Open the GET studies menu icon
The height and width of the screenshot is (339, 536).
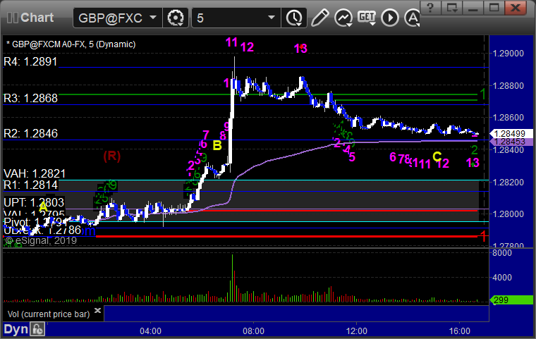[x=367, y=18]
